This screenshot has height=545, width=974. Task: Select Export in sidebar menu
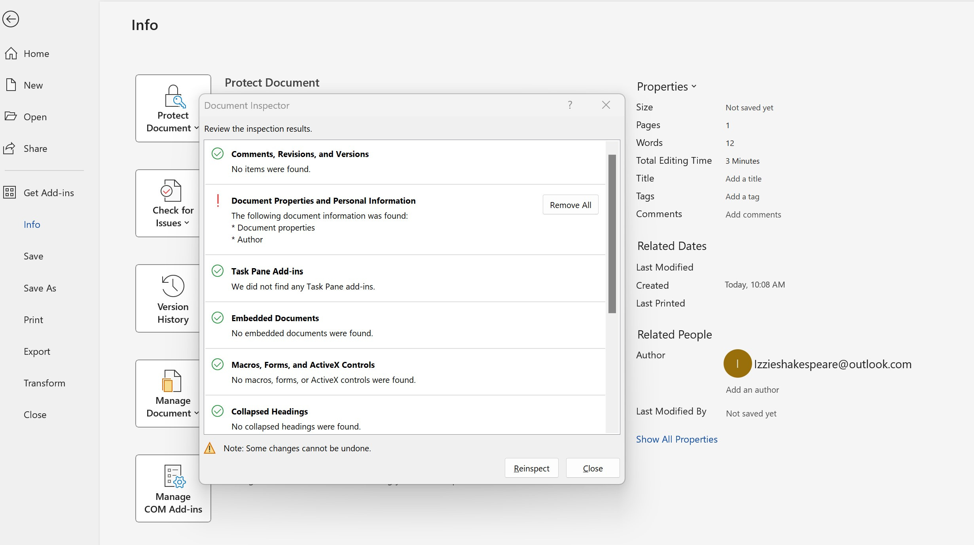click(x=37, y=352)
